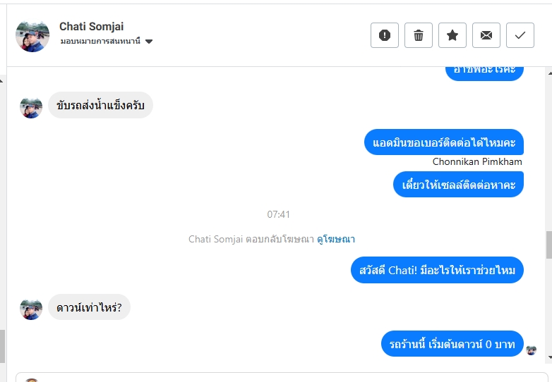Click the ขับรถส่งน้ำแข็งครับ message bubble
The width and height of the screenshot is (552, 382).
(100, 105)
